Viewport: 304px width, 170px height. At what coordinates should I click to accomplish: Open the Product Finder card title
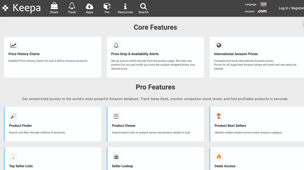click(21, 125)
